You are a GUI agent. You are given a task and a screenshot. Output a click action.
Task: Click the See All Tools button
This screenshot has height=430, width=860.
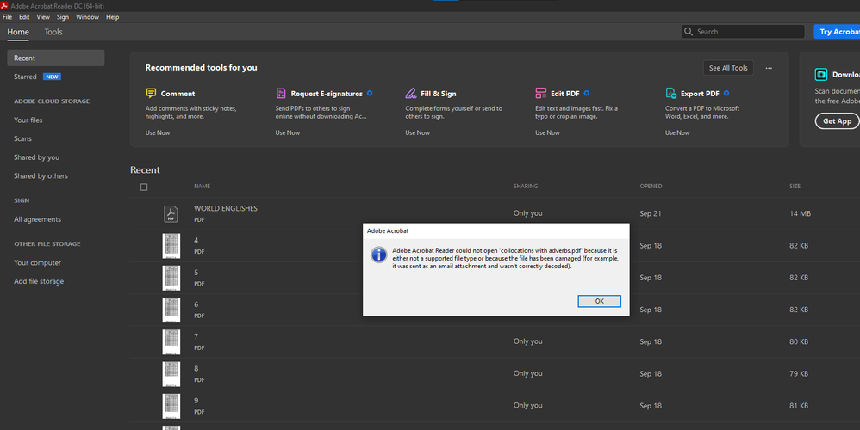click(x=728, y=68)
